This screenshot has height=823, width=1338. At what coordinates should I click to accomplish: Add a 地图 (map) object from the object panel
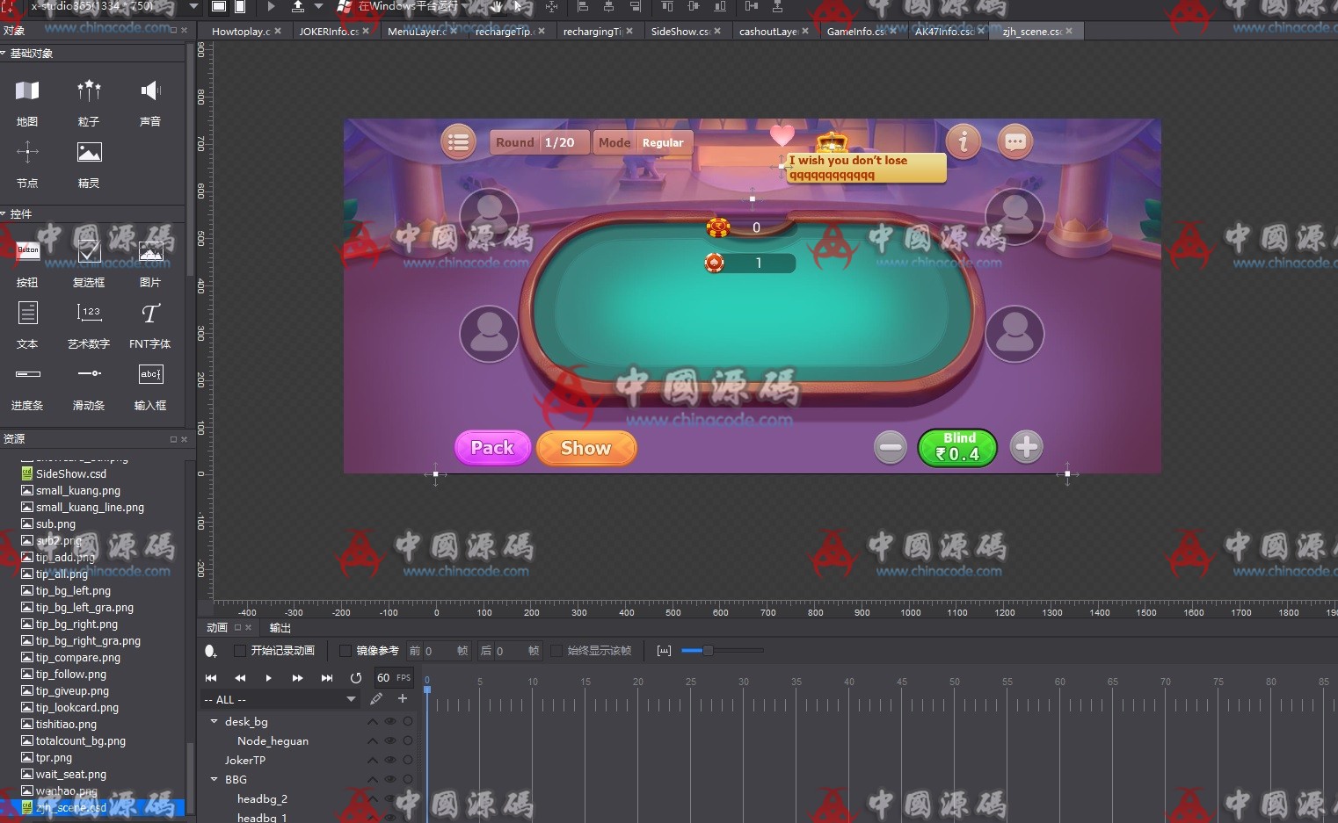point(27,90)
